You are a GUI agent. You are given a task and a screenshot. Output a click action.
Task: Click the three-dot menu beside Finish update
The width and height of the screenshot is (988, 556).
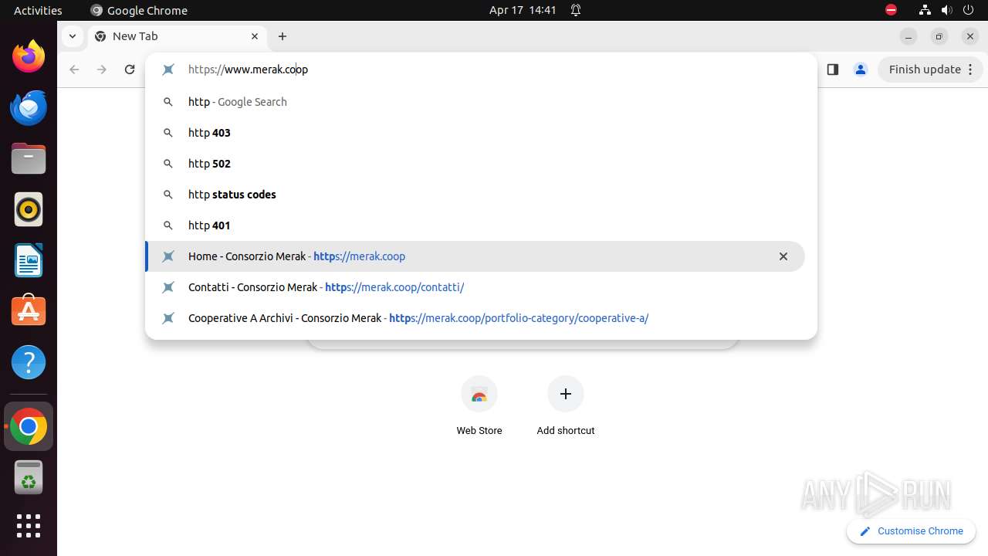(972, 69)
